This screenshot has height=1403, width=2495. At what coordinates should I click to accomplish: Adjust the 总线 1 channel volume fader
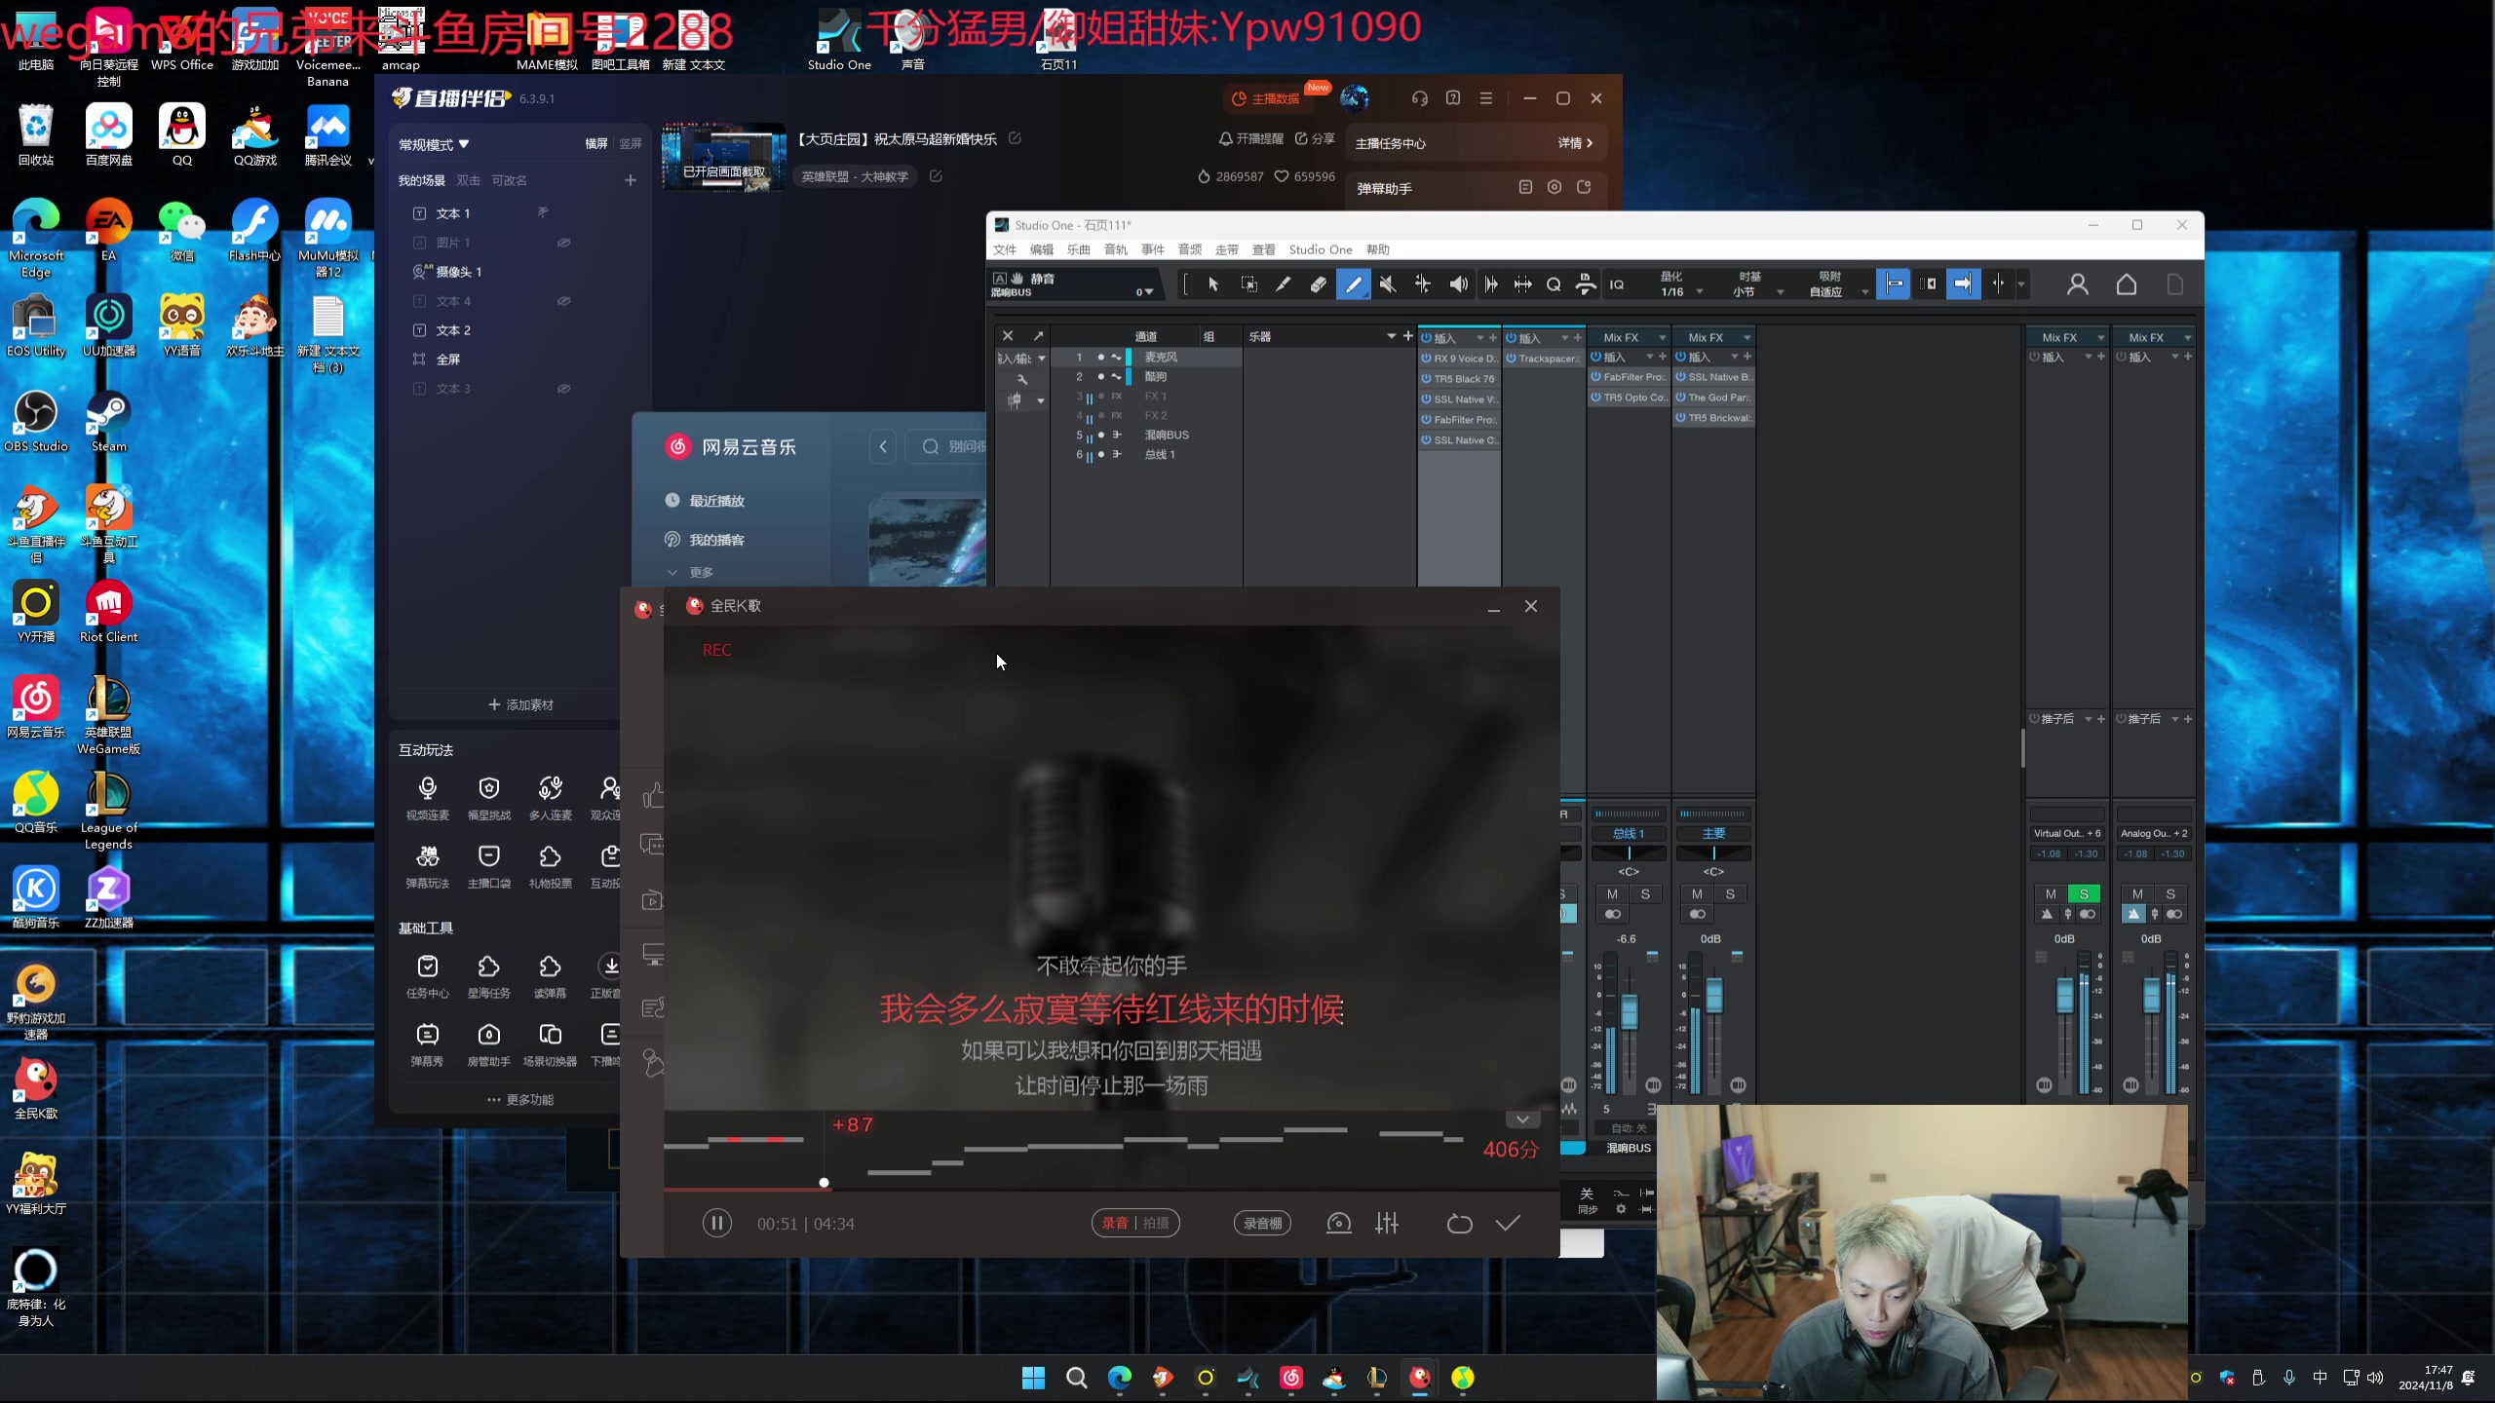pos(1629,1012)
